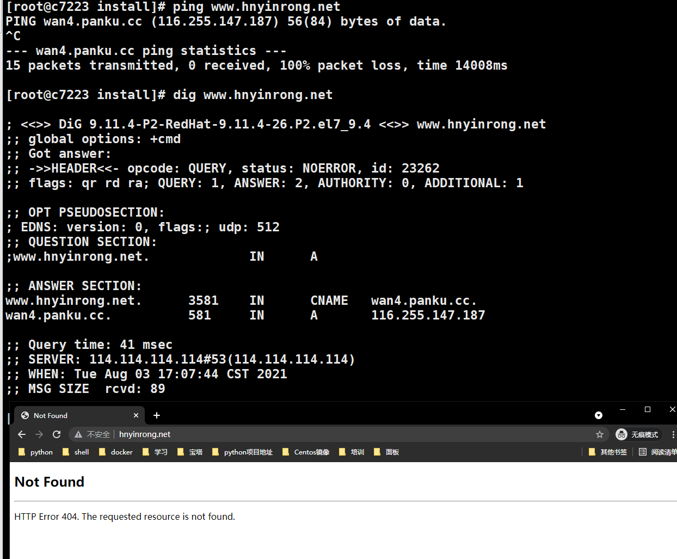Click the not secure warning icon
The width and height of the screenshot is (677, 559).
(78, 434)
